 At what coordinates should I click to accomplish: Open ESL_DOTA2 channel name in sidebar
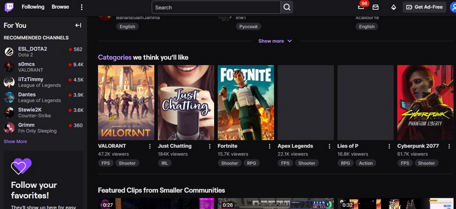click(33, 49)
